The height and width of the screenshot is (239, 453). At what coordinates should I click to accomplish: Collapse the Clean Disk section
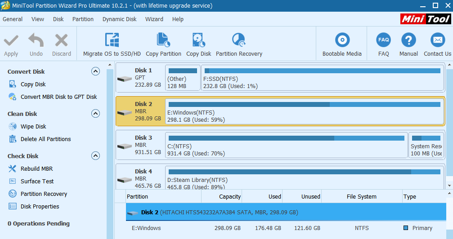[96, 114]
